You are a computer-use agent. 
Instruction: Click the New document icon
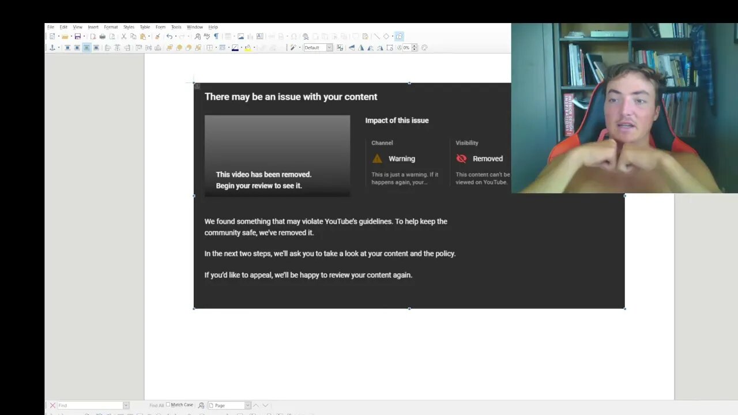coord(52,36)
